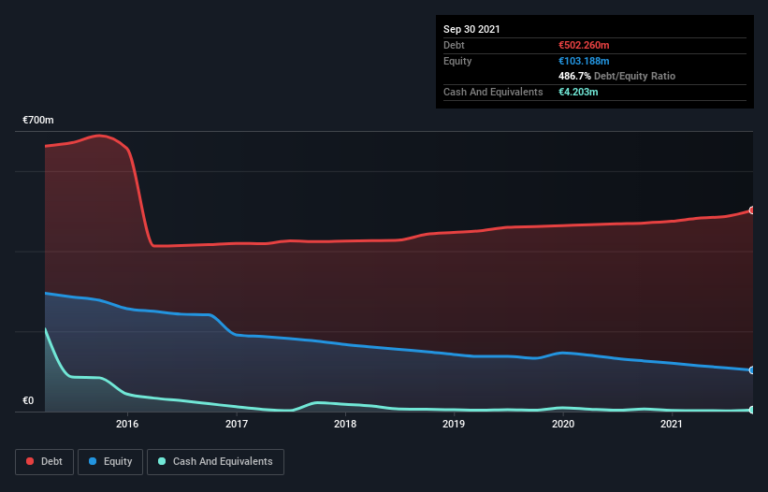This screenshot has width=768, height=492.
Task: Select the 2020 x-axis label
Action: click(x=563, y=424)
